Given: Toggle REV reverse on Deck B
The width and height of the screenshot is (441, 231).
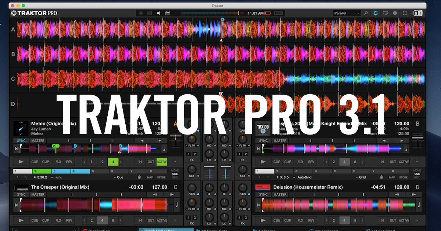Looking at the screenshot, I should click(311, 162).
